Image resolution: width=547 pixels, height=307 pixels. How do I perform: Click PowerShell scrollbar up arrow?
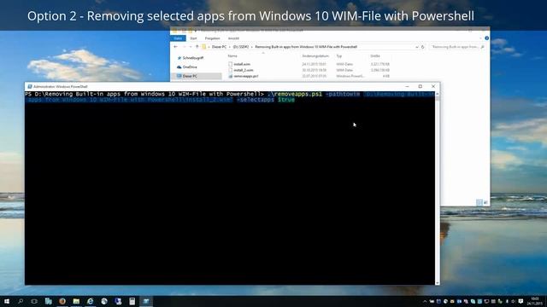tap(438, 94)
